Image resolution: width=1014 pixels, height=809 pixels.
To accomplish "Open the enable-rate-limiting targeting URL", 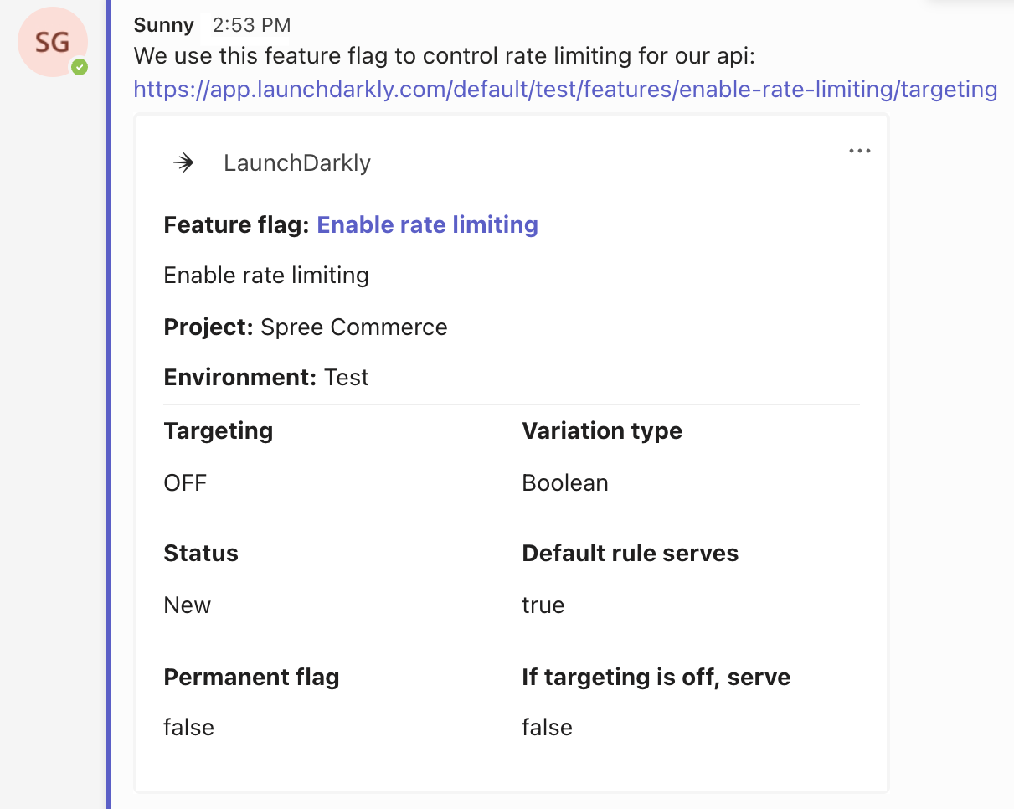I will point(564,89).
